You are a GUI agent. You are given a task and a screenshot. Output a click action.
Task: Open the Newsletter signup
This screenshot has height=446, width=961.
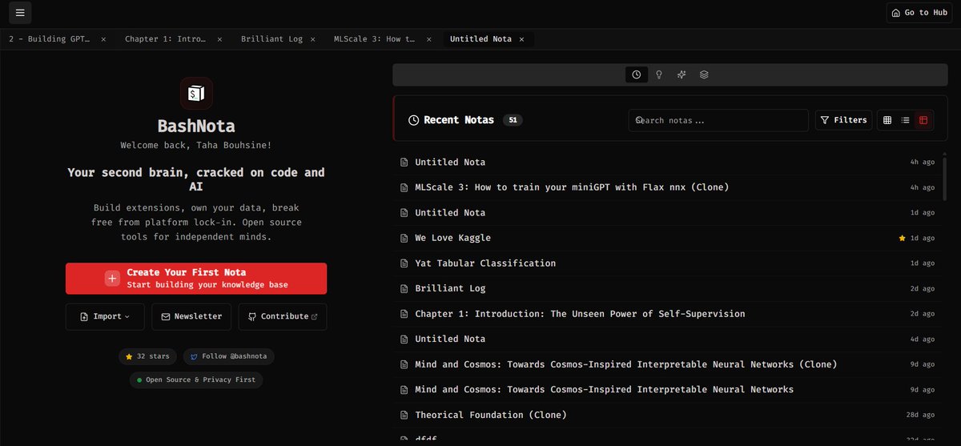pyautogui.click(x=191, y=316)
